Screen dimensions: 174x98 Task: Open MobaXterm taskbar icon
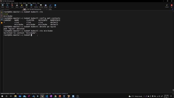pos(42,96)
